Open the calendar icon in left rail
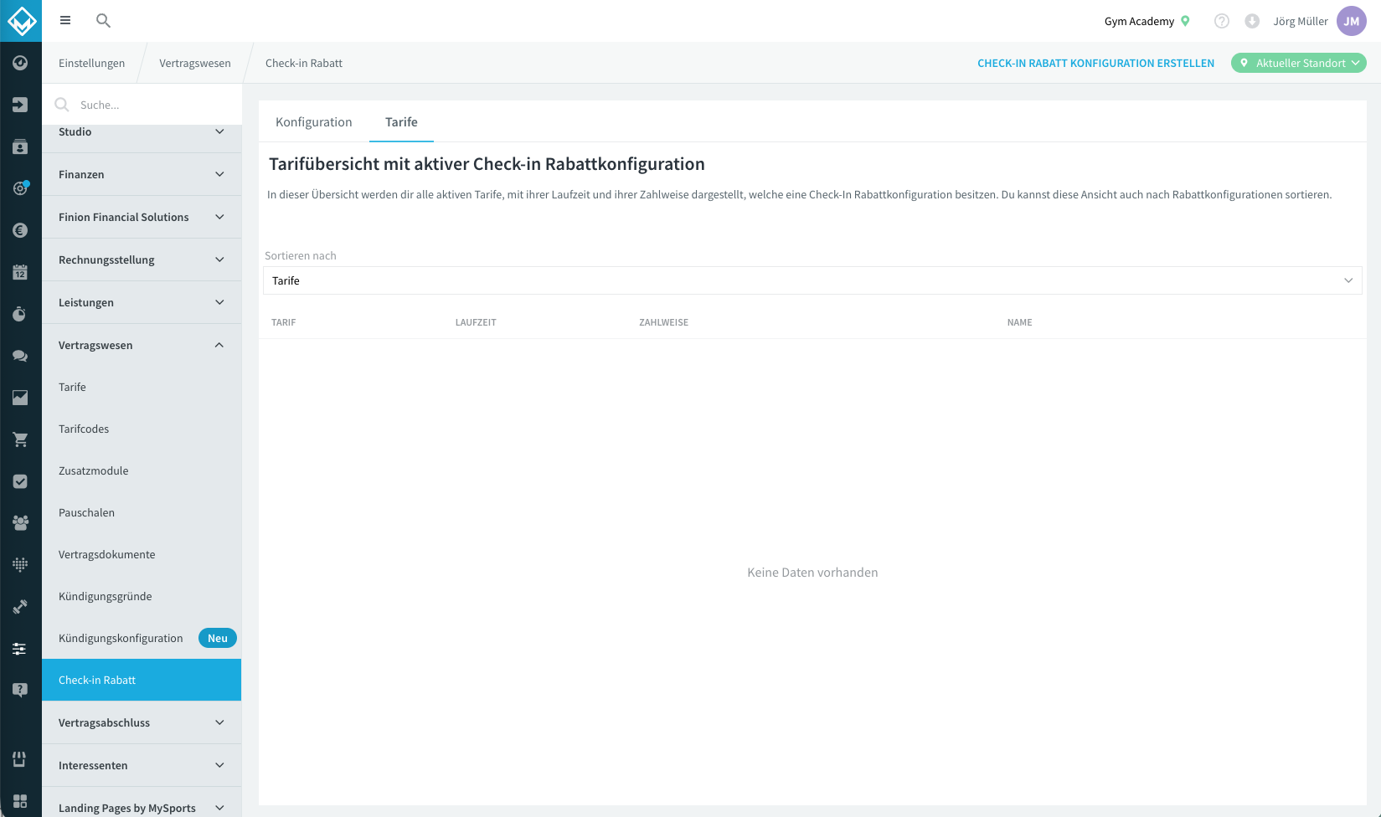The height and width of the screenshot is (817, 1381). coord(20,272)
